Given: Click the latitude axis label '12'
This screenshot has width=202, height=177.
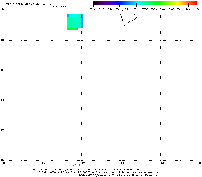Looking at the screenshot, I should [2, 130].
